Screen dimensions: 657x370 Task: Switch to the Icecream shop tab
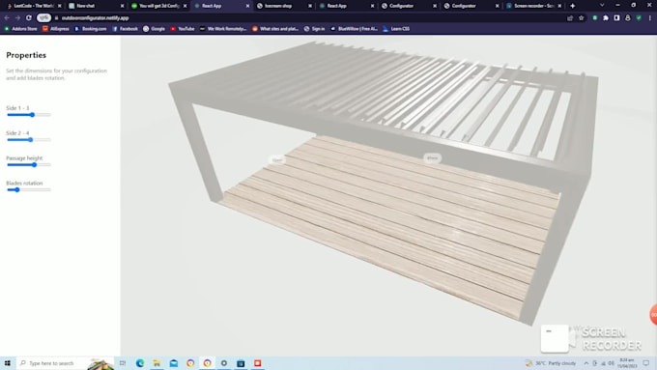click(283, 6)
